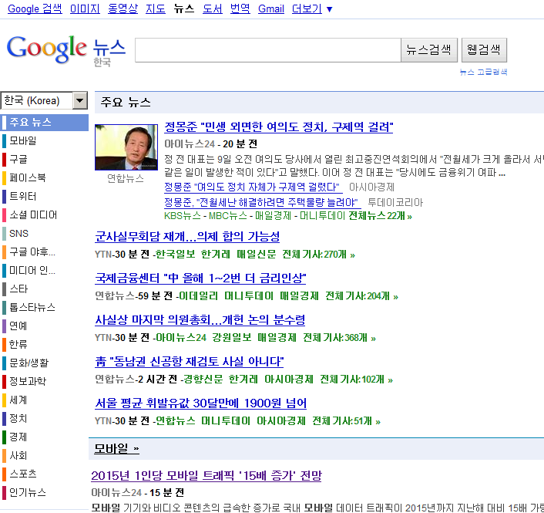Select 모바일 sidebar section
Viewport: 544px width, 513px height.
[23, 140]
